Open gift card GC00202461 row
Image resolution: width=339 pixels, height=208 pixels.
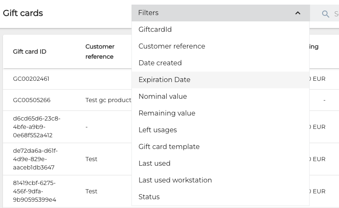pyautogui.click(x=31, y=79)
